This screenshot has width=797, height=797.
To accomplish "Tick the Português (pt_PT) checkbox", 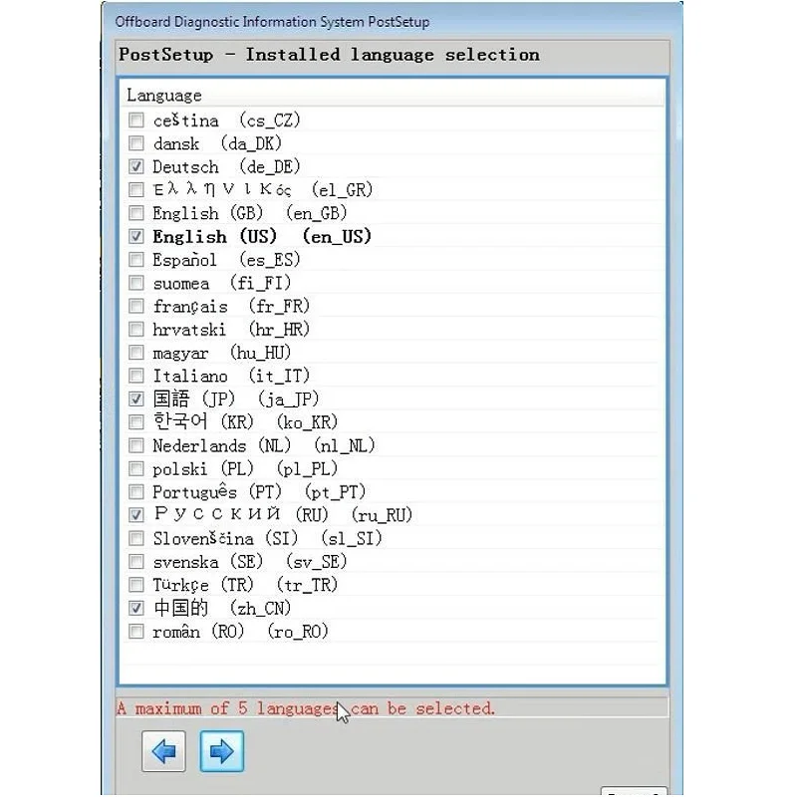I will [x=136, y=492].
